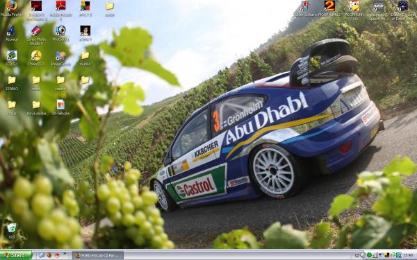Click the system tray clock
This screenshot has height=260, width=417.
point(408,255)
